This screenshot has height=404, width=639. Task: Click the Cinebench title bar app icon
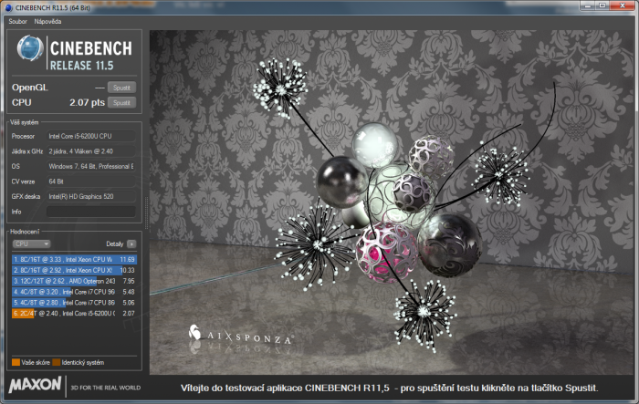click(x=8, y=7)
